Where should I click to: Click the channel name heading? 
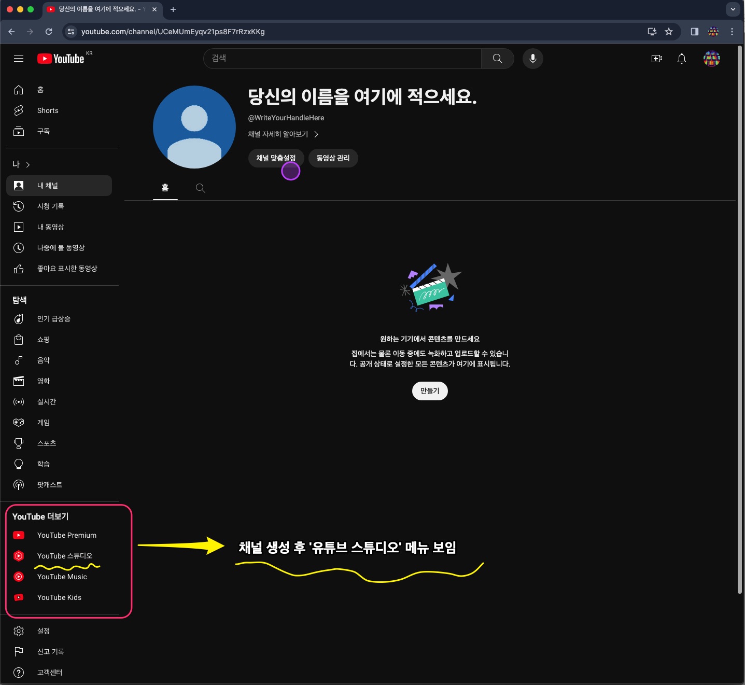click(x=362, y=96)
